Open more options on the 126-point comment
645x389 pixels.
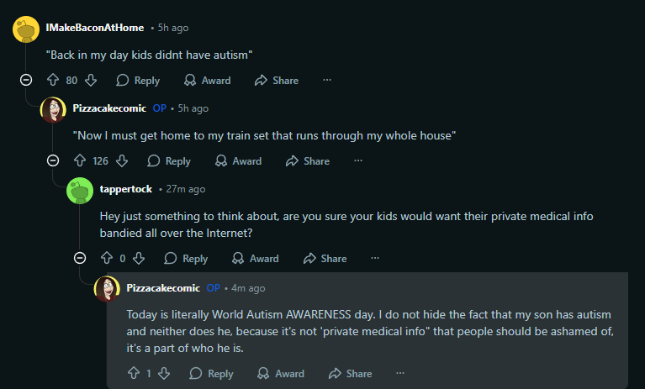pos(358,160)
